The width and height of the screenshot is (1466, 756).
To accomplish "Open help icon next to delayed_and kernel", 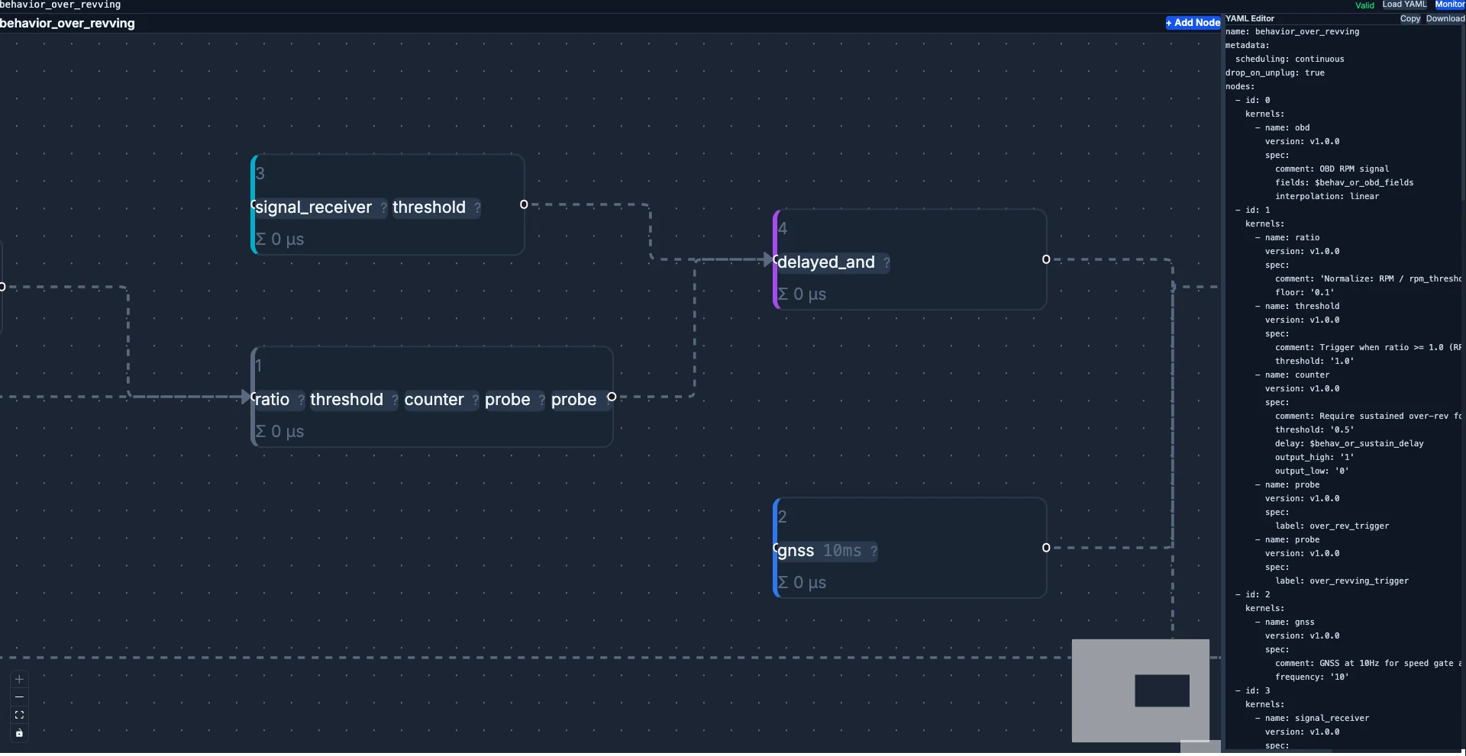I will point(886,262).
